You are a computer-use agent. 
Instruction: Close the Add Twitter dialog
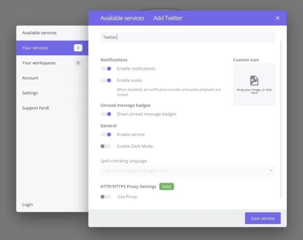[x=278, y=18]
